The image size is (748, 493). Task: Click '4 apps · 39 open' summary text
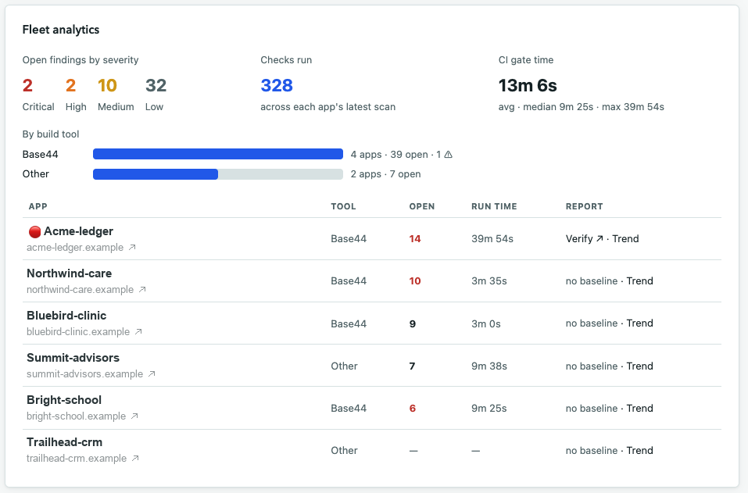coord(389,155)
